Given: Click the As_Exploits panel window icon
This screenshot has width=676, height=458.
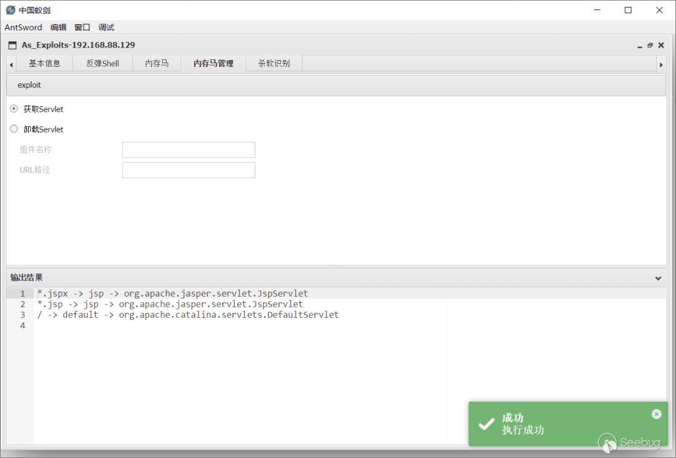Looking at the screenshot, I should click(13, 45).
